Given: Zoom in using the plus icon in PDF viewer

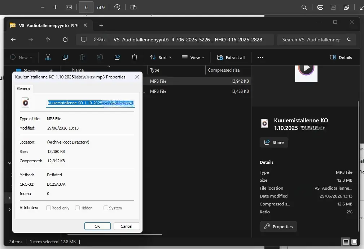Looking at the screenshot, I should [x=55, y=8].
